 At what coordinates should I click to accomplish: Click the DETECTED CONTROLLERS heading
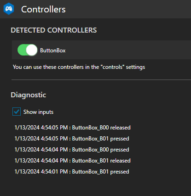(54, 30)
